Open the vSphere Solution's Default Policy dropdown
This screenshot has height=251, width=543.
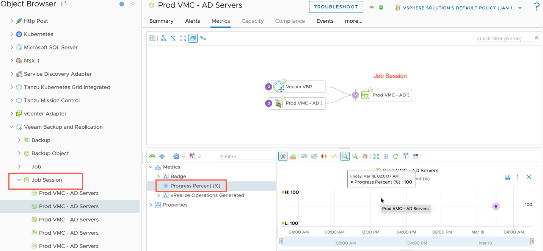459,8
